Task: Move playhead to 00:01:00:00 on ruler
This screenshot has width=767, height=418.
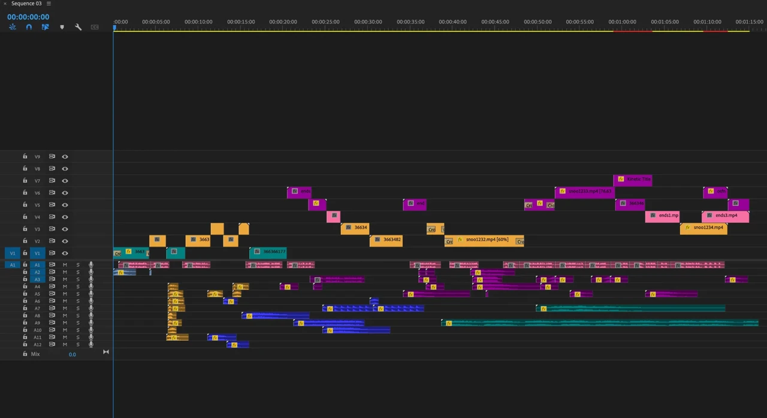Action: click(x=623, y=22)
